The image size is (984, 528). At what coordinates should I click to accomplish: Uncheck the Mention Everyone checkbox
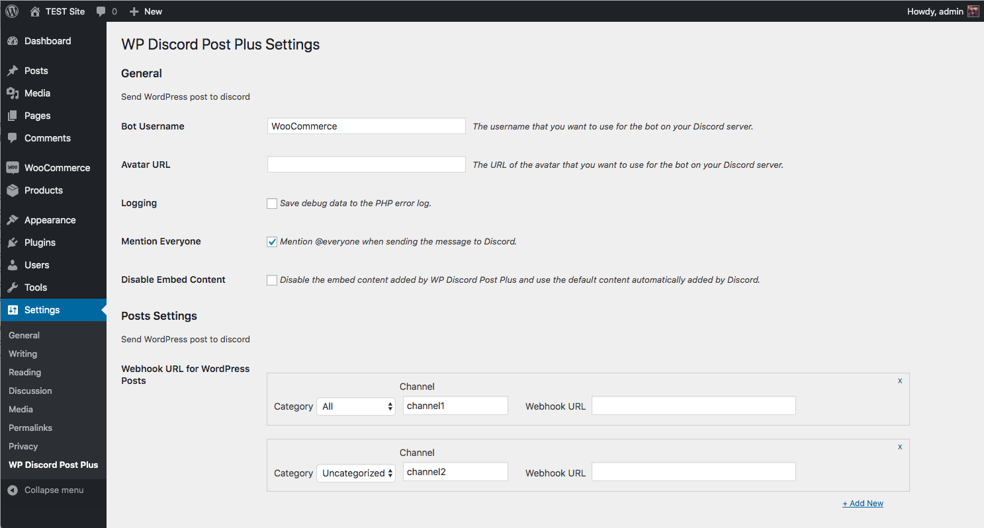(272, 242)
